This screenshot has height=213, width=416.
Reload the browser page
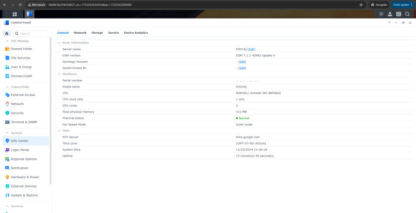[x=20, y=5]
